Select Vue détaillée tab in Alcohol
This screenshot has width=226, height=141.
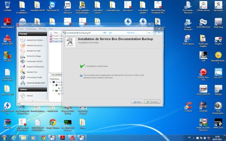tap(56, 74)
